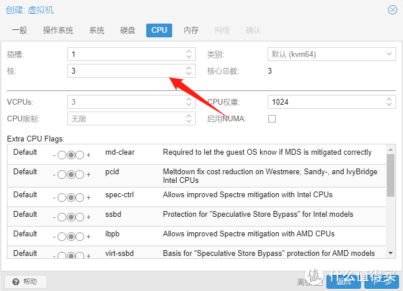Enable spec-ctrl flag via plus radio
This screenshot has width=403, height=291.
click(79, 197)
